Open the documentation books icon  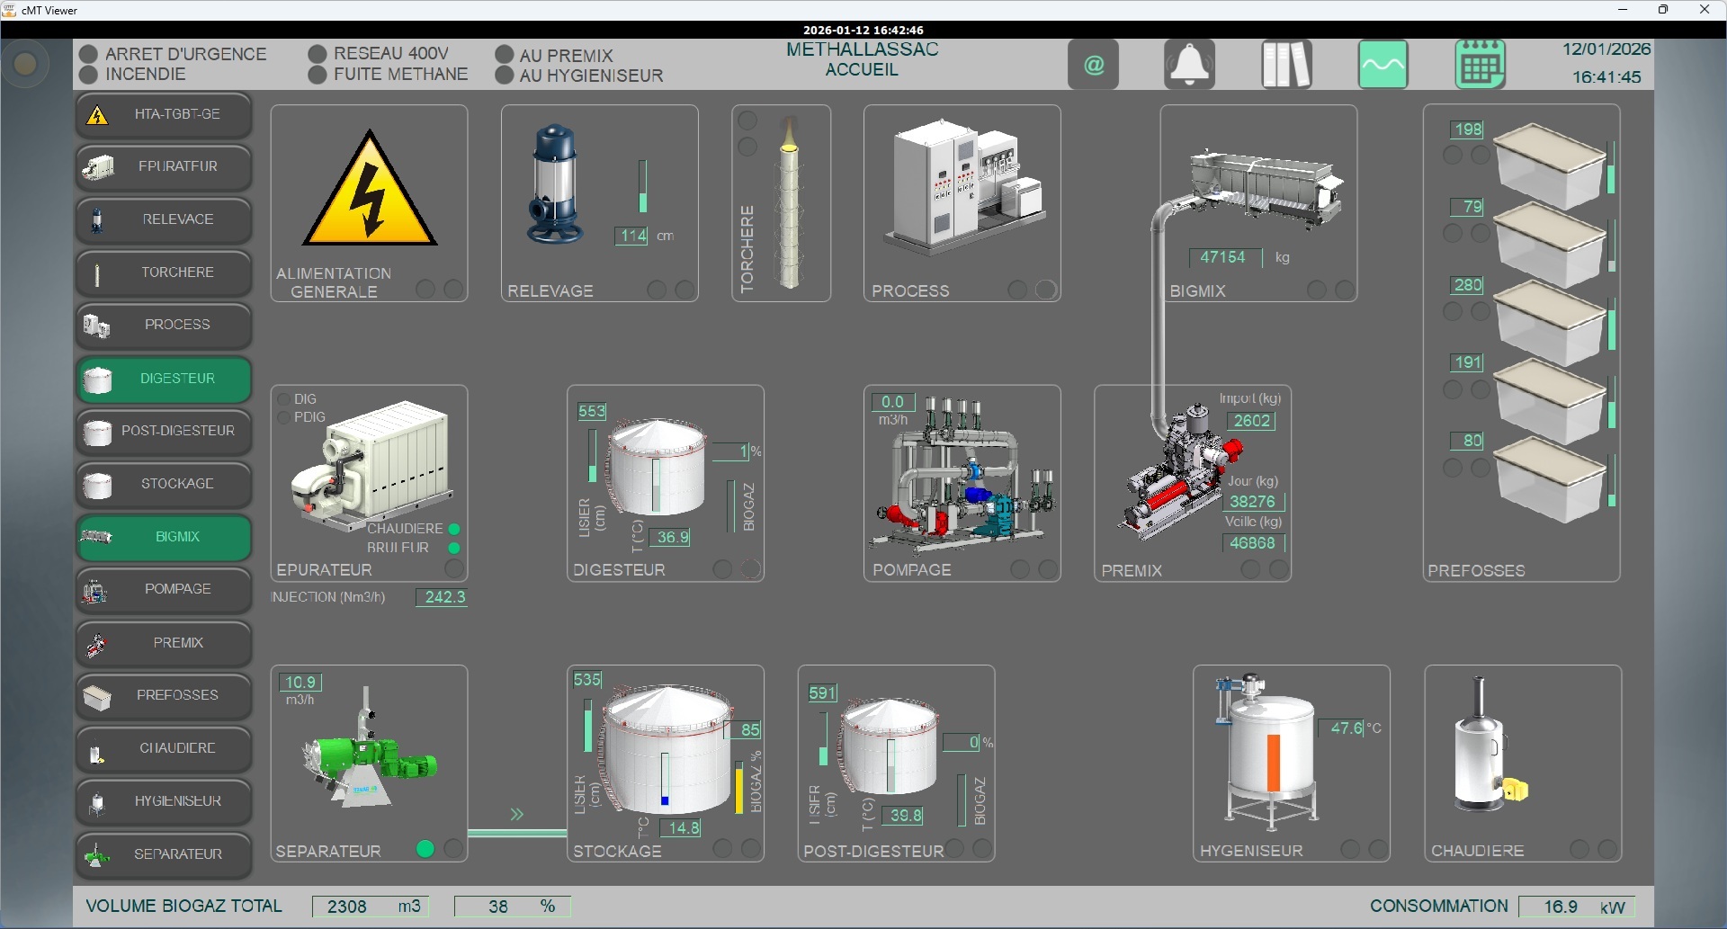click(x=1286, y=65)
